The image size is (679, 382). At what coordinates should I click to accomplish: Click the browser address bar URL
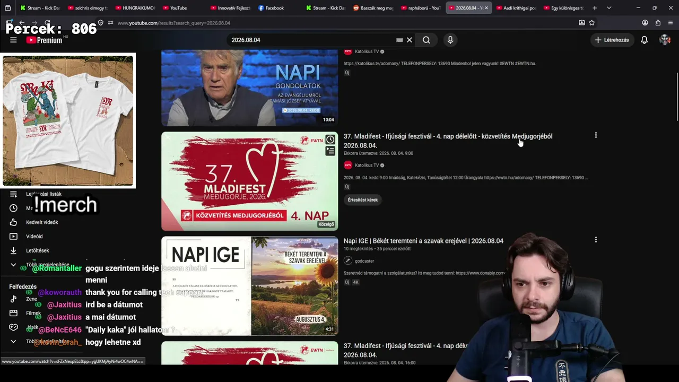174,23
